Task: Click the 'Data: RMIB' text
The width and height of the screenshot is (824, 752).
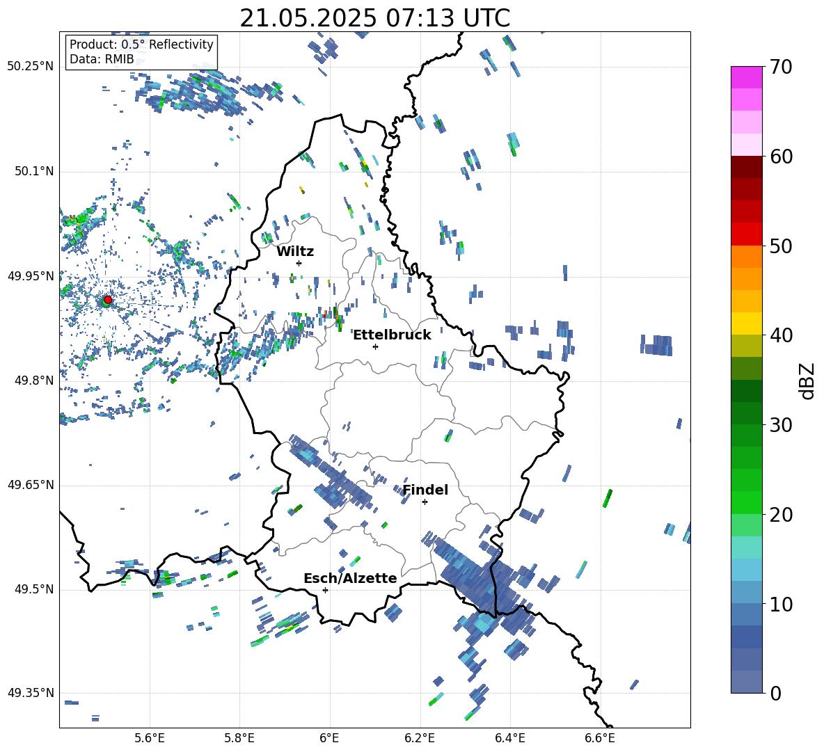Action: click(102, 59)
